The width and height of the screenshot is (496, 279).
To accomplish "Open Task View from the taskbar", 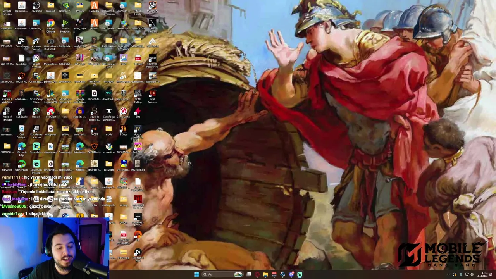I will coord(248,274).
